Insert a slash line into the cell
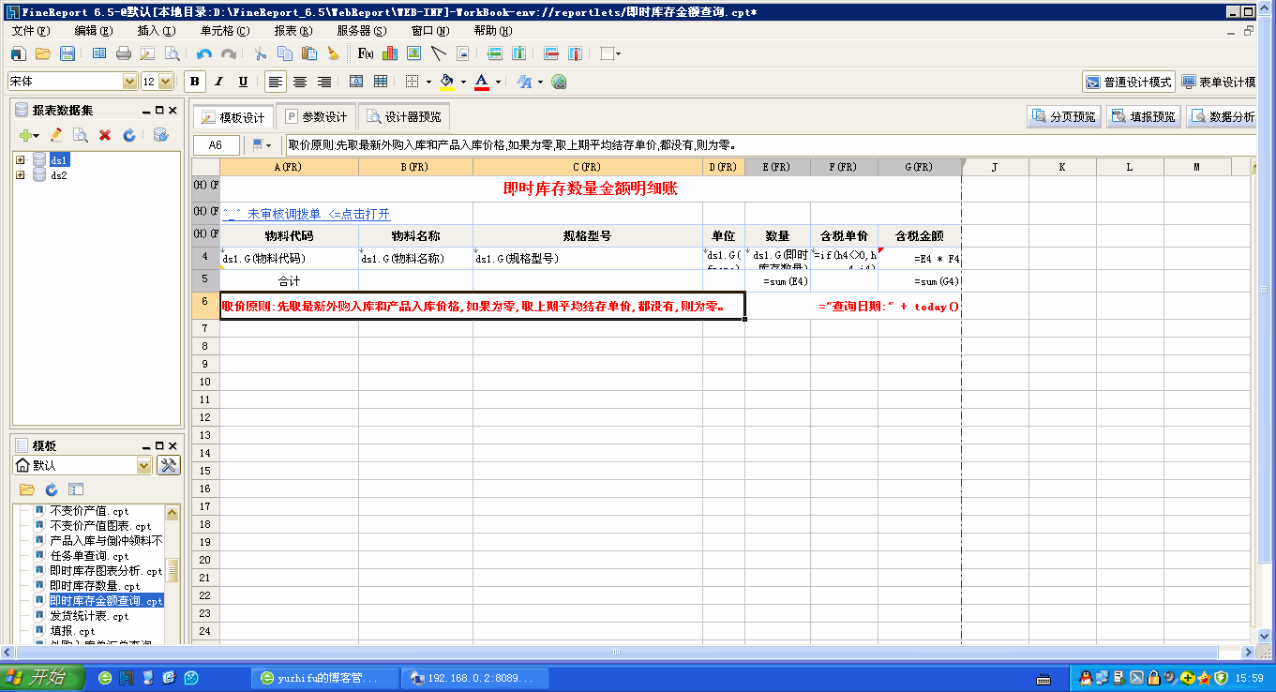The height and width of the screenshot is (692, 1276). [x=438, y=53]
